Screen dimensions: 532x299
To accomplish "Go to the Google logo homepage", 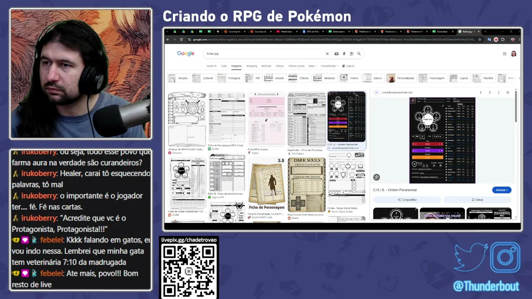I will pos(186,54).
